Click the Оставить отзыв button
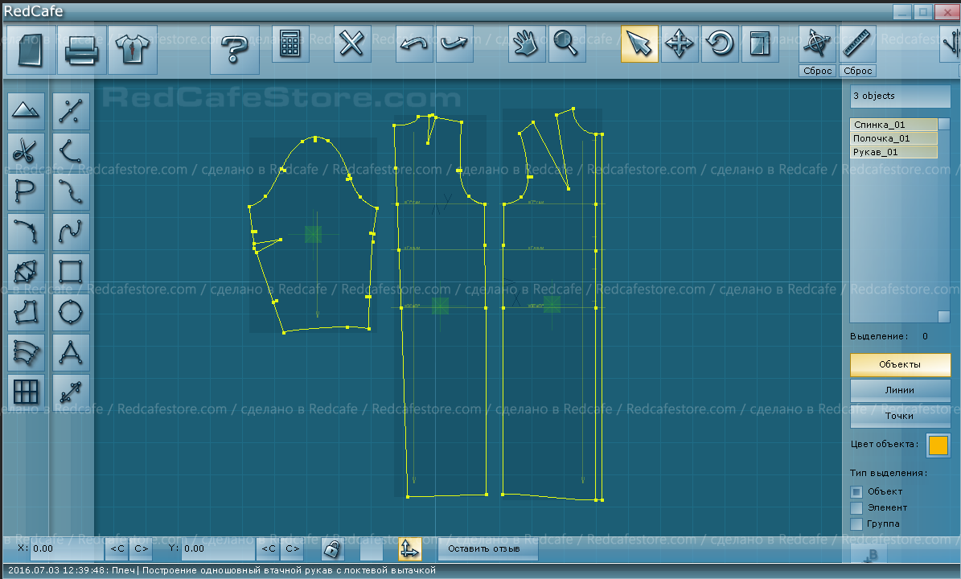 click(488, 548)
